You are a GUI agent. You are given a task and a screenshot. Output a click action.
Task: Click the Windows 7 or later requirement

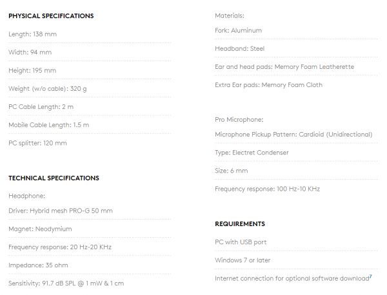tap(243, 260)
